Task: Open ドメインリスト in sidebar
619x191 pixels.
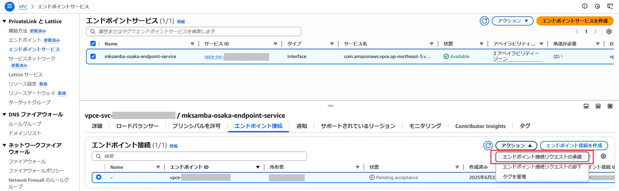Action: click(x=25, y=133)
